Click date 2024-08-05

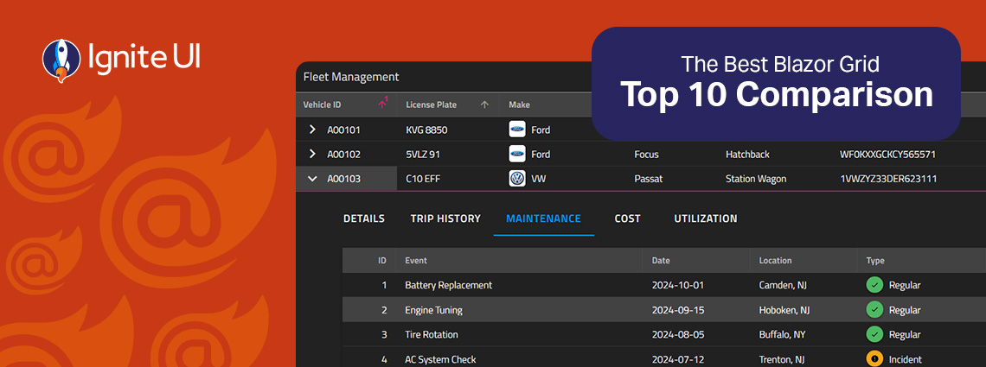pyautogui.click(x=678, y=334)
